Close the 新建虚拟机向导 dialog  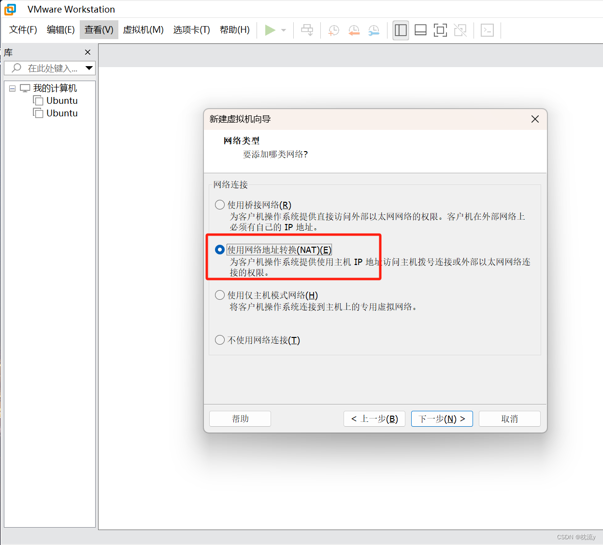tap(535, 119)
